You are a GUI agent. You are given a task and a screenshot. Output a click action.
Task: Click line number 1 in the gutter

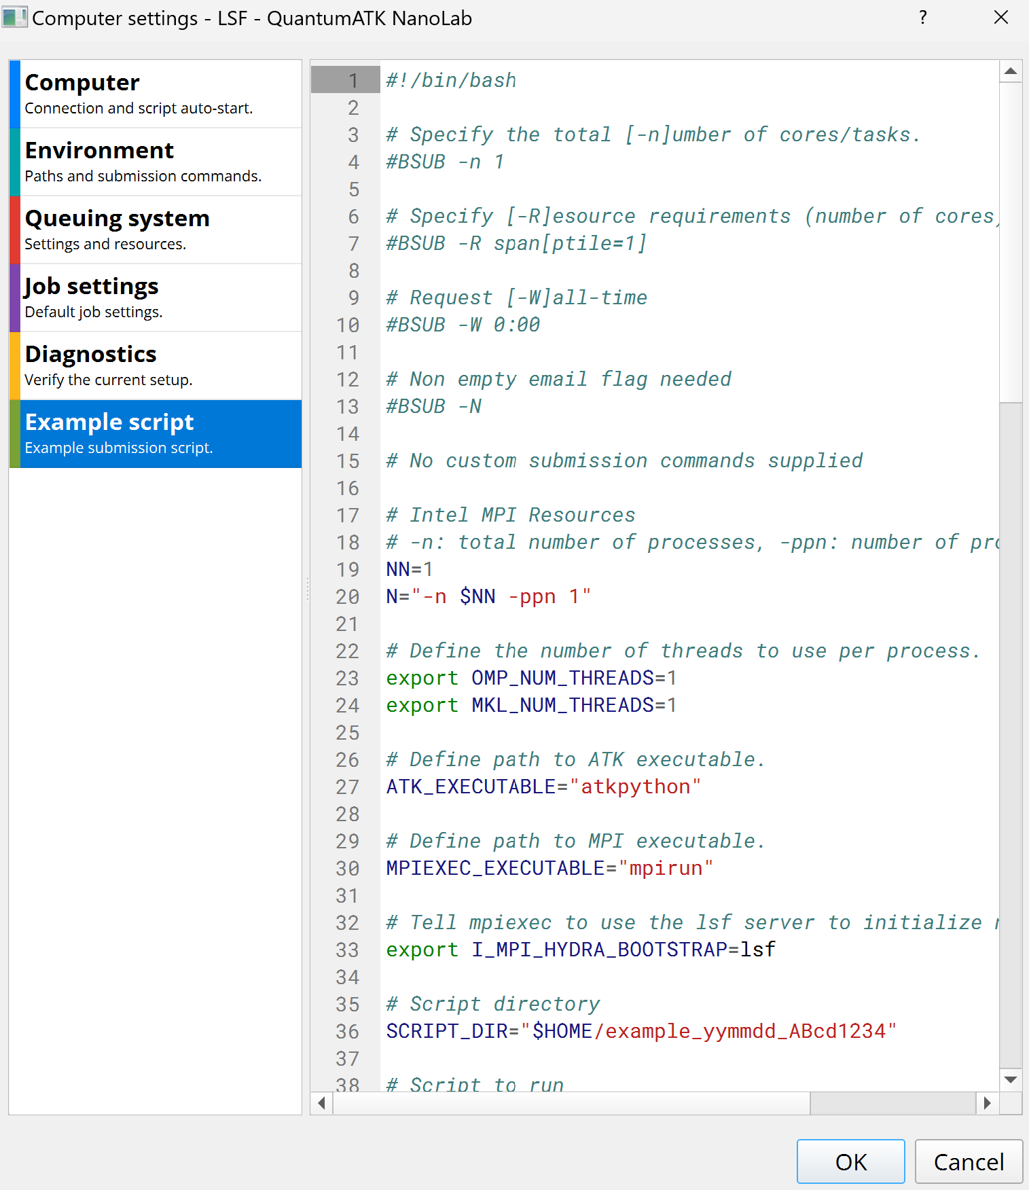[353, 80]
